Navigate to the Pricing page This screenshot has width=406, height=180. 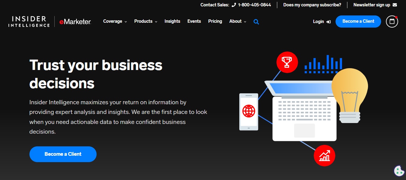[x=215, y=21]
